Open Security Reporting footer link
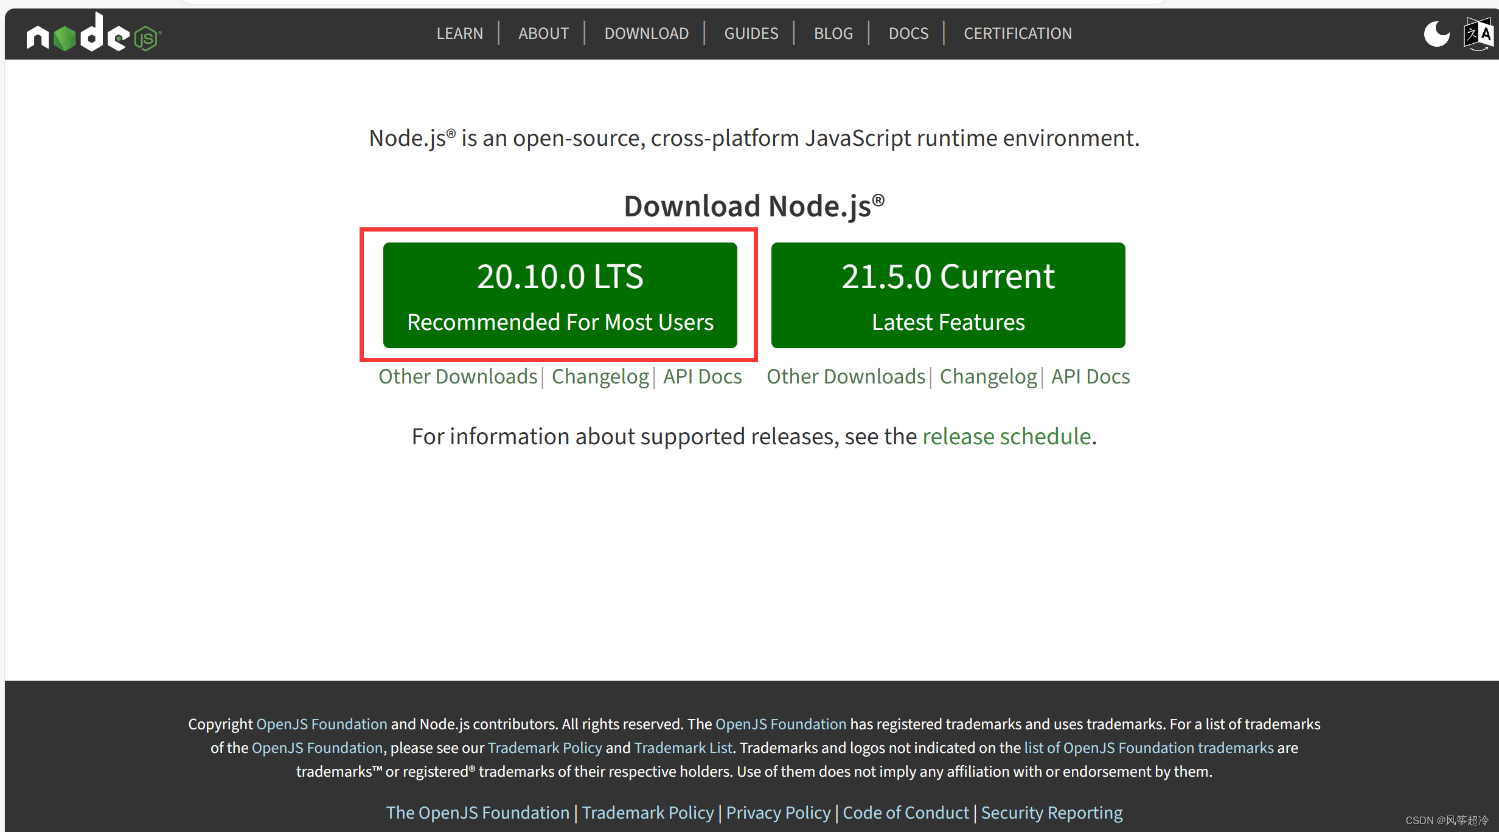Screen dimensions: 1499x832 click(1051, 813)
